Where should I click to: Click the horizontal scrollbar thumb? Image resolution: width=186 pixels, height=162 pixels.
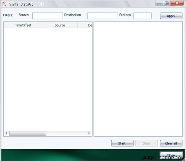click(28, 133)
